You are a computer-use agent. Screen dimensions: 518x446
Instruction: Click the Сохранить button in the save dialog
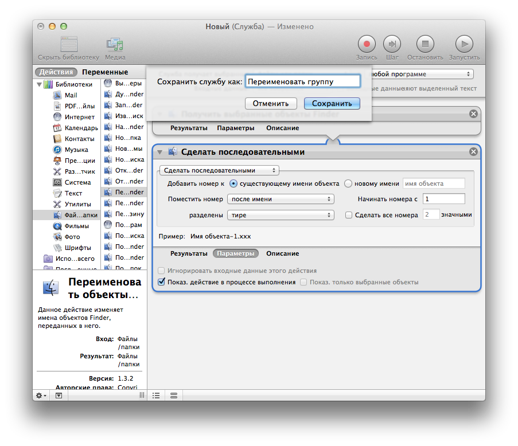332,103
